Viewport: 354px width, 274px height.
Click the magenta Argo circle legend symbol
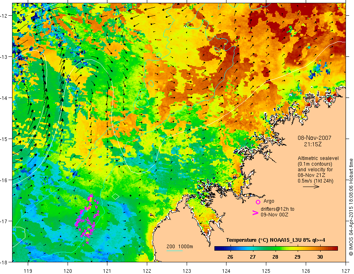pyautogui.click(x=258, y=202)
